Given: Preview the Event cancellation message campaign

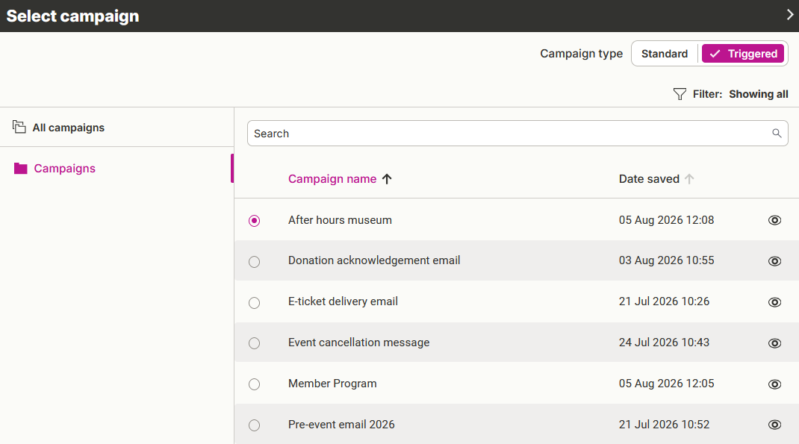Looking at the screenshot, I should pyautogui.click(x=774, y=343).
